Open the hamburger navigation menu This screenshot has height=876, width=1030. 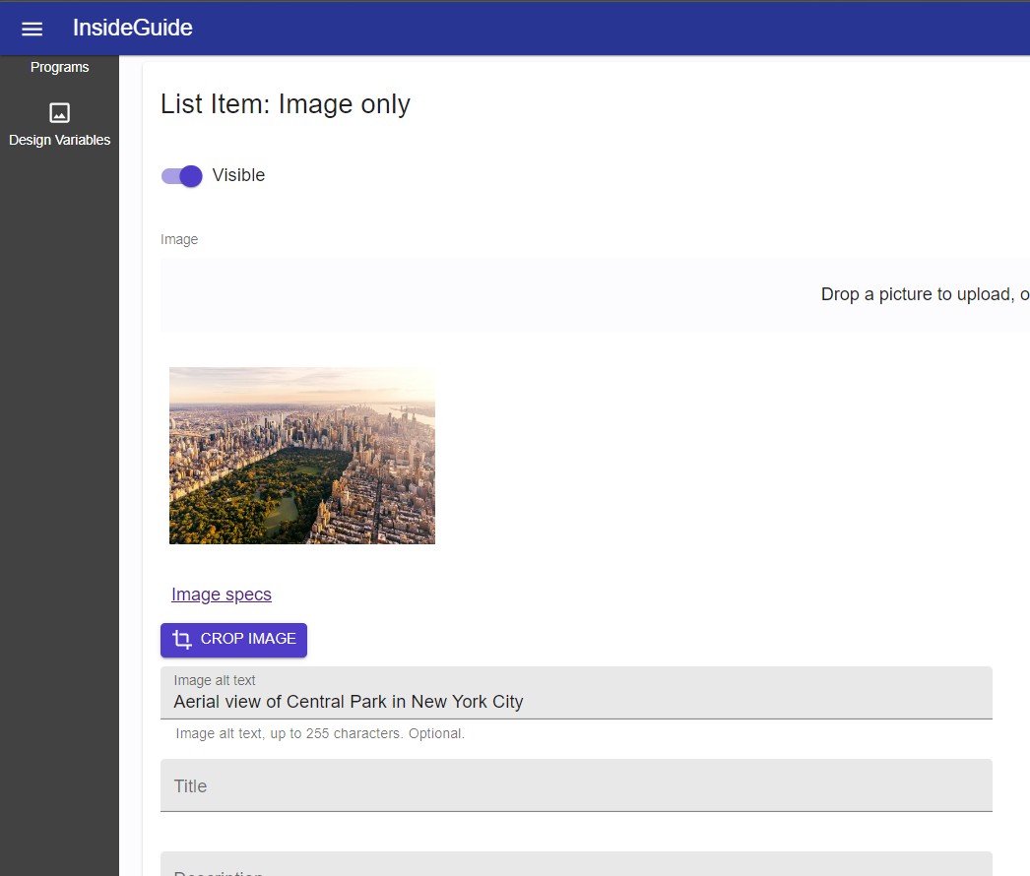pos(32,29)
